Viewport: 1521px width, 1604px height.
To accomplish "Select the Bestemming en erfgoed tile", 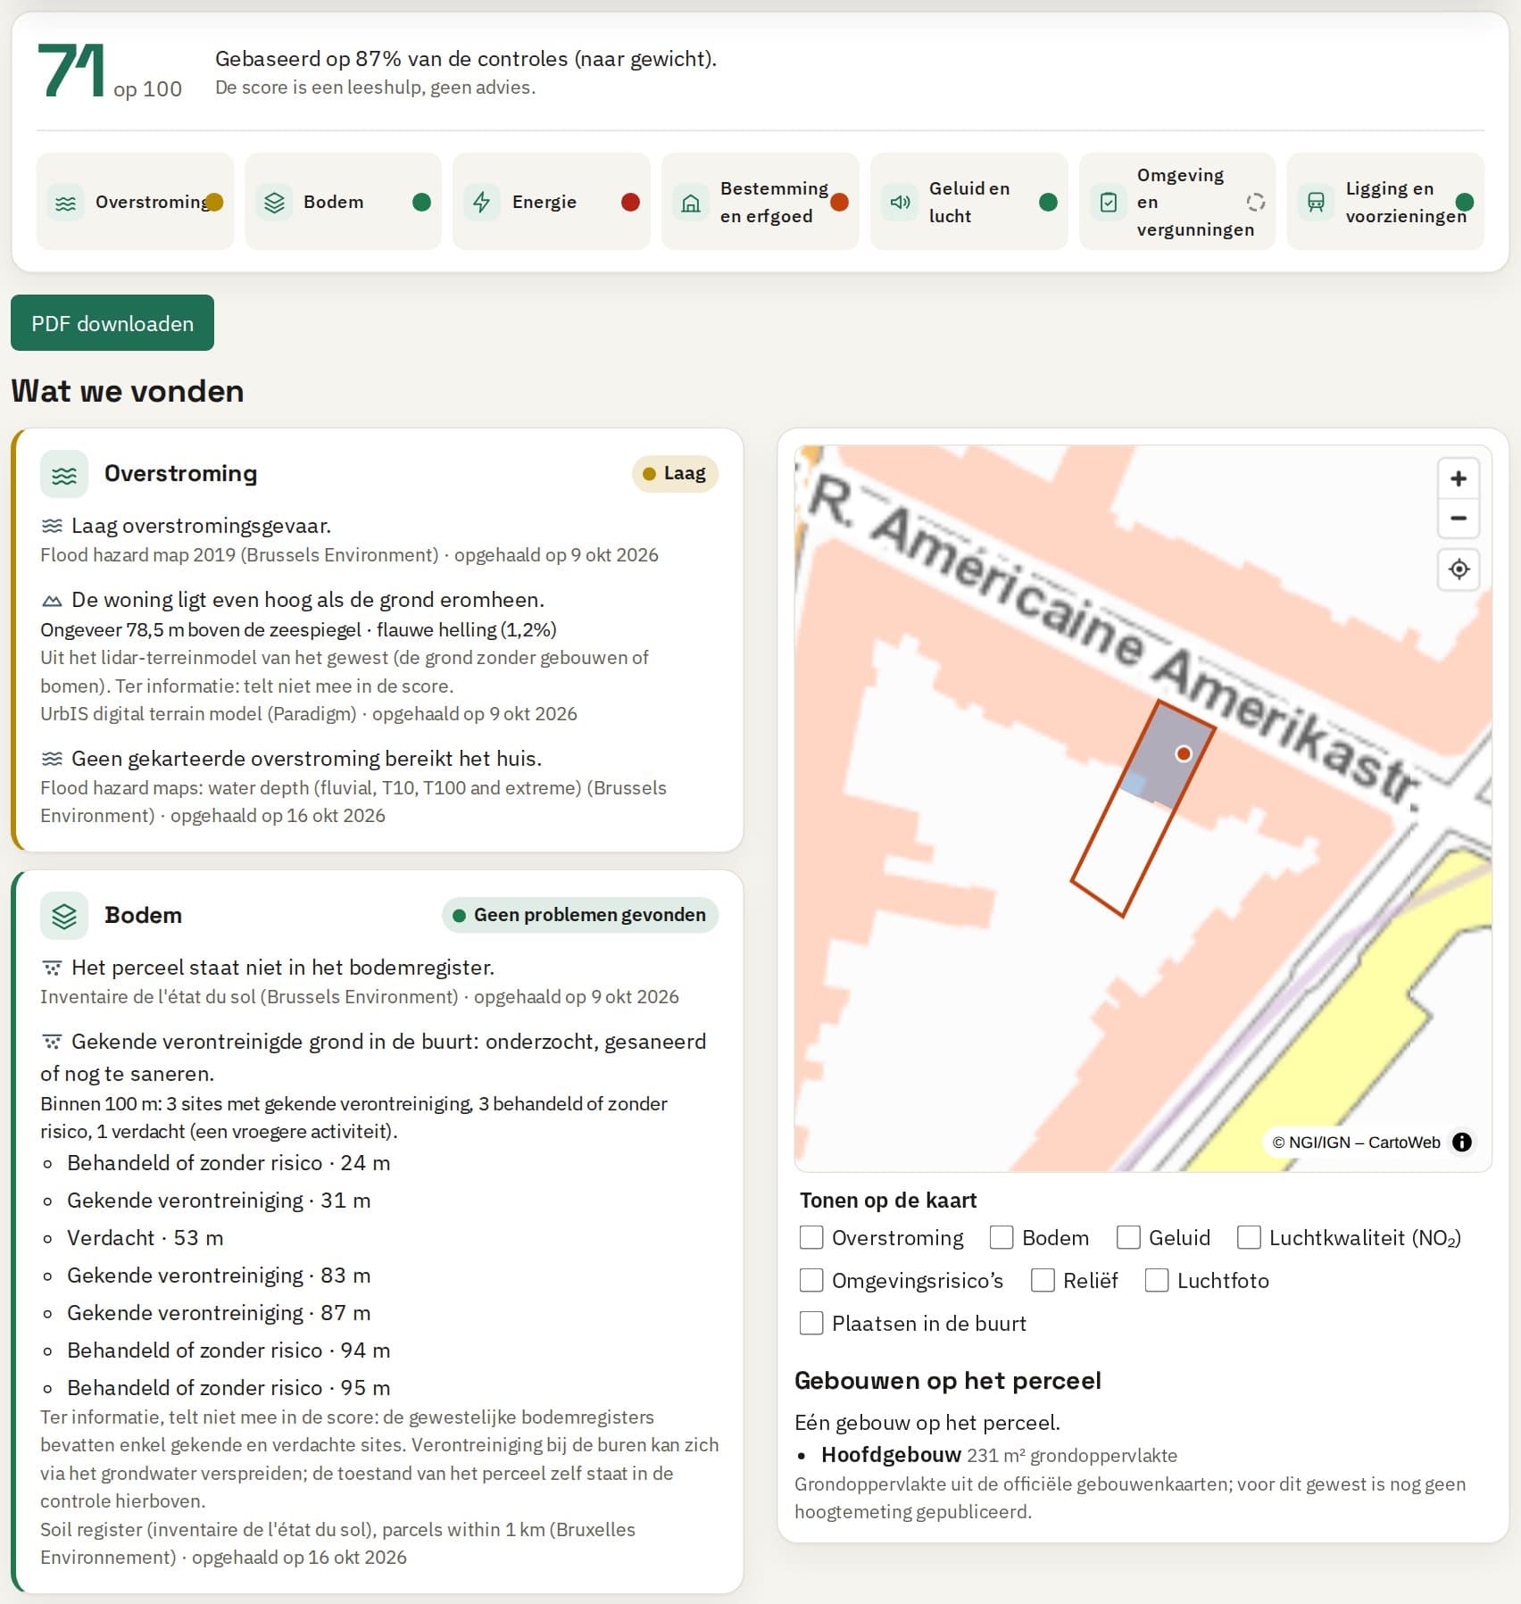I will click(760, 202).
